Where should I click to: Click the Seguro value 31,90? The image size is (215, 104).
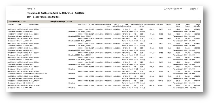click(169, 86)
